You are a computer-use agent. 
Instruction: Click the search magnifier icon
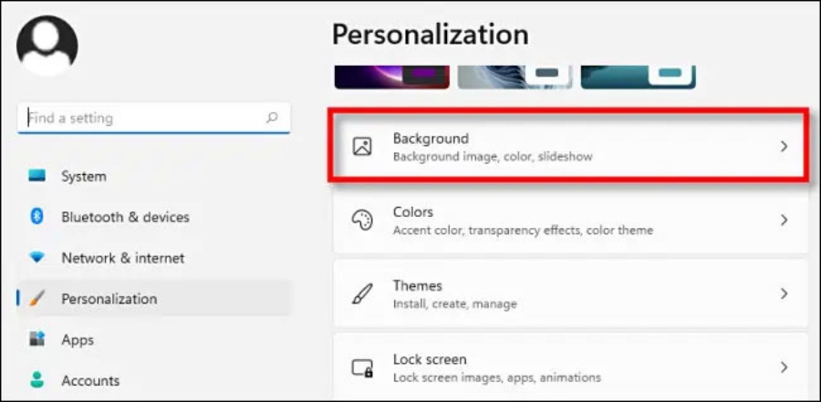[272, 118]
